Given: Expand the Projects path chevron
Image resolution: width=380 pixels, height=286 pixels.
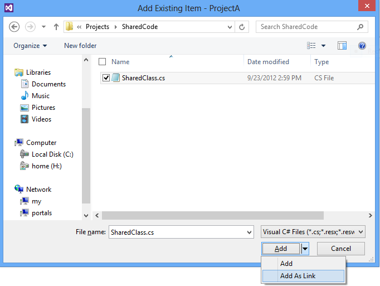Looking at the screenshot, I should point(116,27).
